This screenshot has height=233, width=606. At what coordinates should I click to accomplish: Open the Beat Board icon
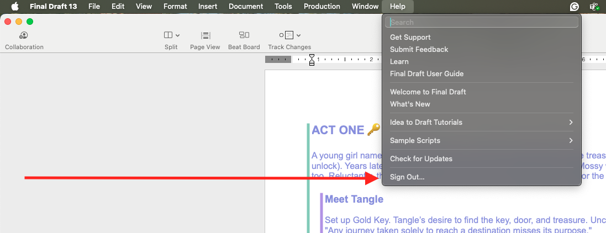click(244, 35)
